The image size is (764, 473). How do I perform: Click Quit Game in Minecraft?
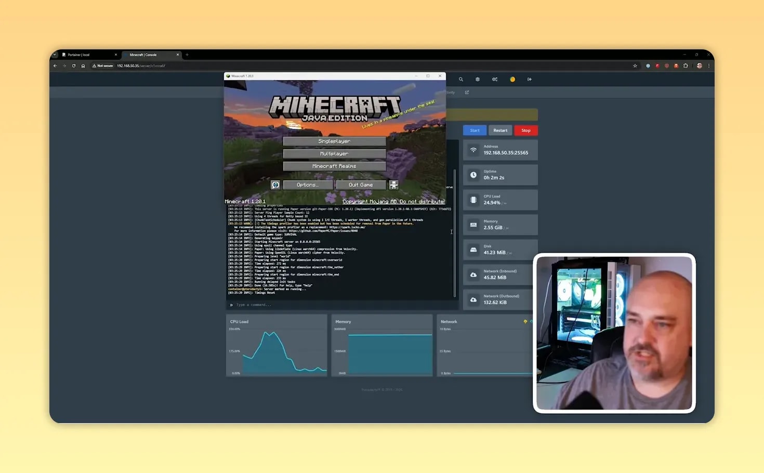tap(361, 185)
